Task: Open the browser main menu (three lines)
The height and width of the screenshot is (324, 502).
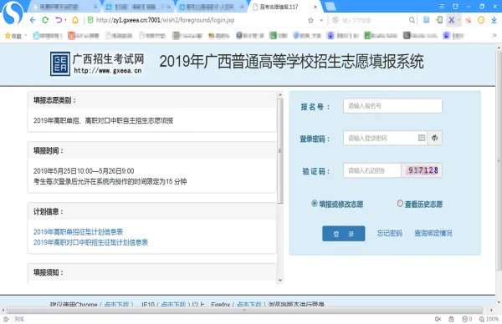Action: click(x=442, y=6)
